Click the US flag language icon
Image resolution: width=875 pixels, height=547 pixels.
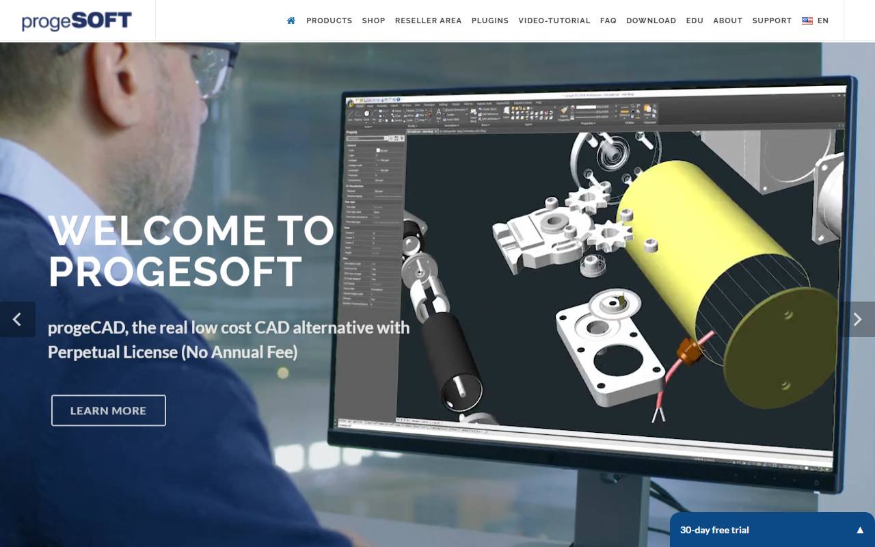point(807,21)
